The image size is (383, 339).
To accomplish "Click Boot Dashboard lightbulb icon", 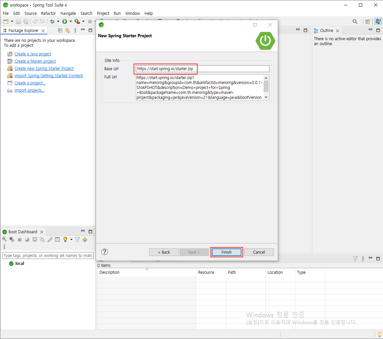I will coord(65,240).
